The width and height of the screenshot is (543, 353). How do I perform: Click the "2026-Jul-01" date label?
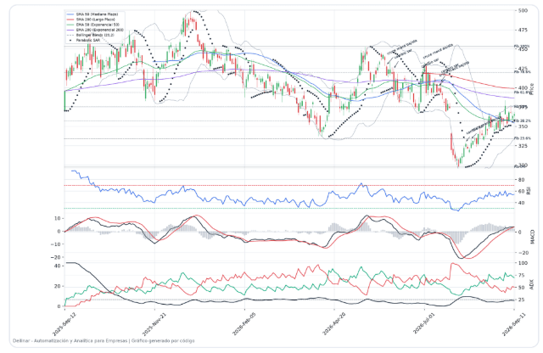[x=423, y=325]
